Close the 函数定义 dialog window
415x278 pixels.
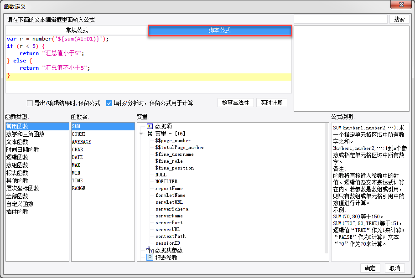(x=401, y=5)
